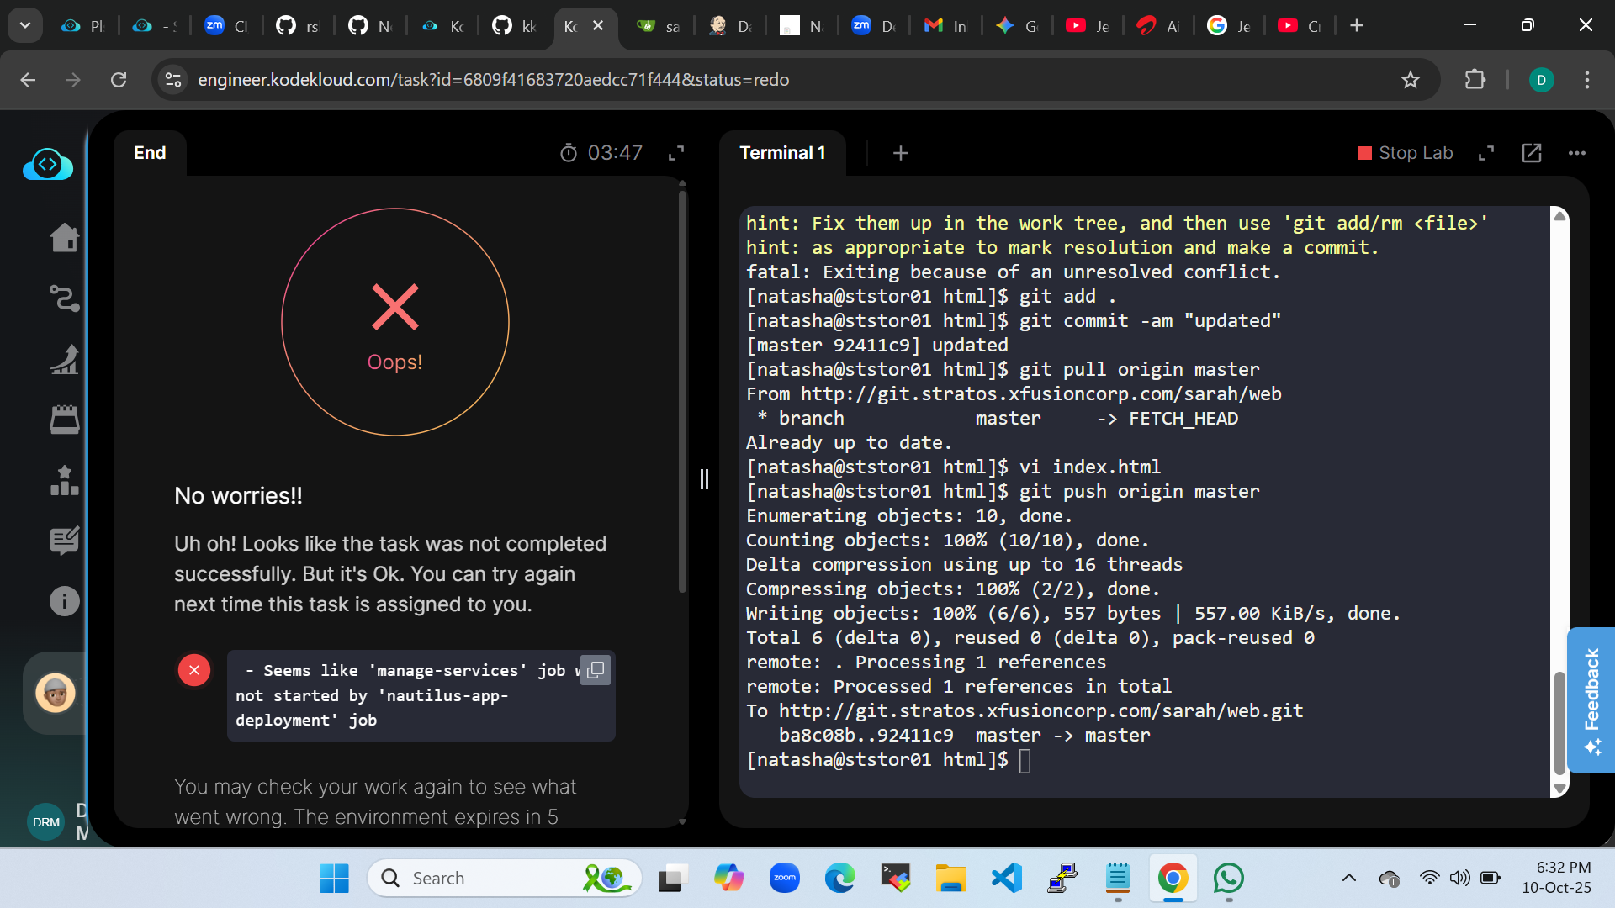Expand the task panel to fullscreen
The width and height of the screenshot is (1615, 908).
tap(675, 153)
